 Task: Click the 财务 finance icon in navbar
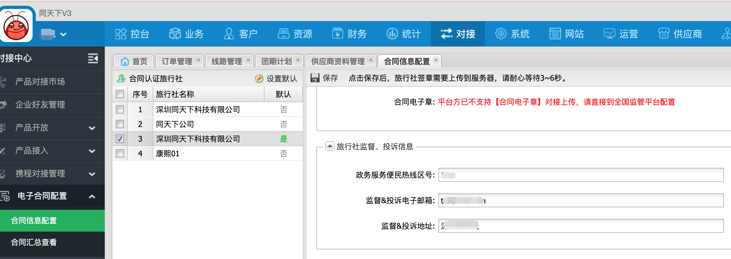[x=337, y=33]
